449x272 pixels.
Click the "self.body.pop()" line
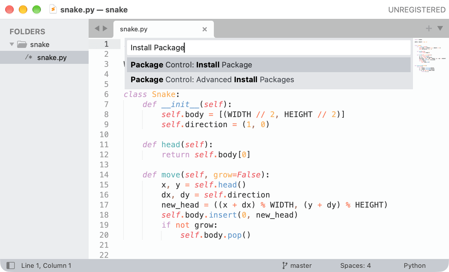coord(215,235)
